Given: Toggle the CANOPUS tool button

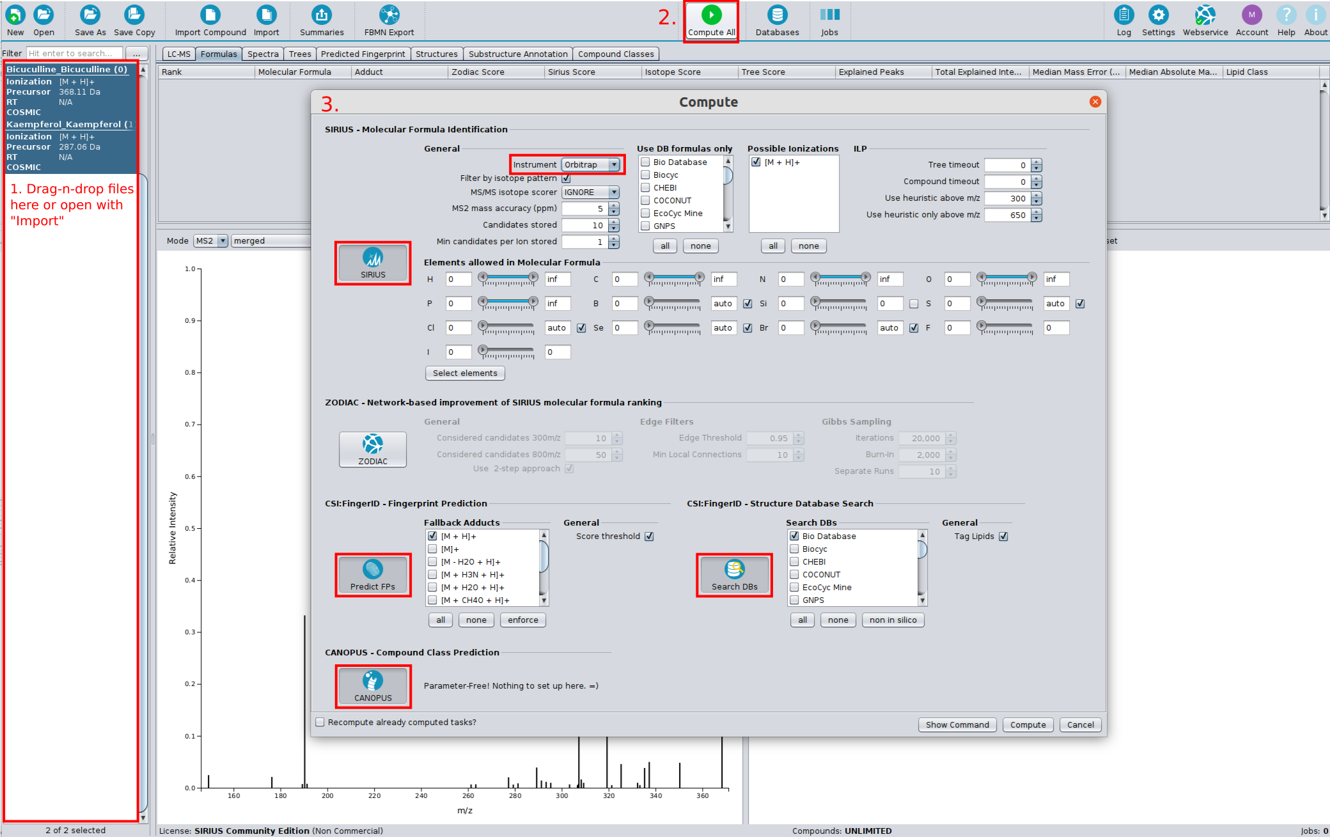Looking at the screenshot, I should (x=373, y=687).
